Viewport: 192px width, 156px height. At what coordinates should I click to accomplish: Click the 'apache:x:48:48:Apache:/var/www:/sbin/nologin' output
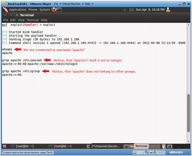coord(40,64)
